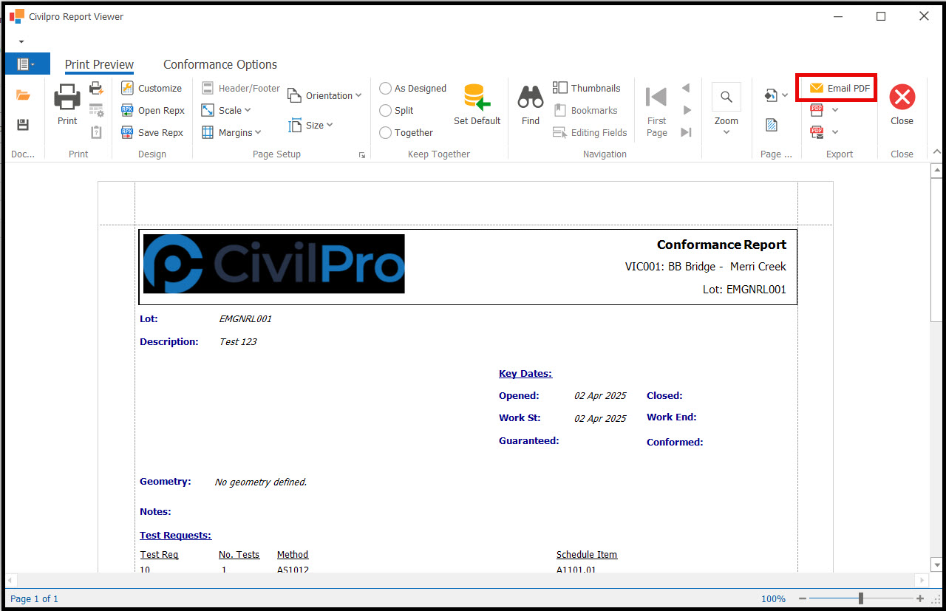Click the vertical scrollbar up arrow
Screen dimensions: 946x611
click(x=936, y=171)
